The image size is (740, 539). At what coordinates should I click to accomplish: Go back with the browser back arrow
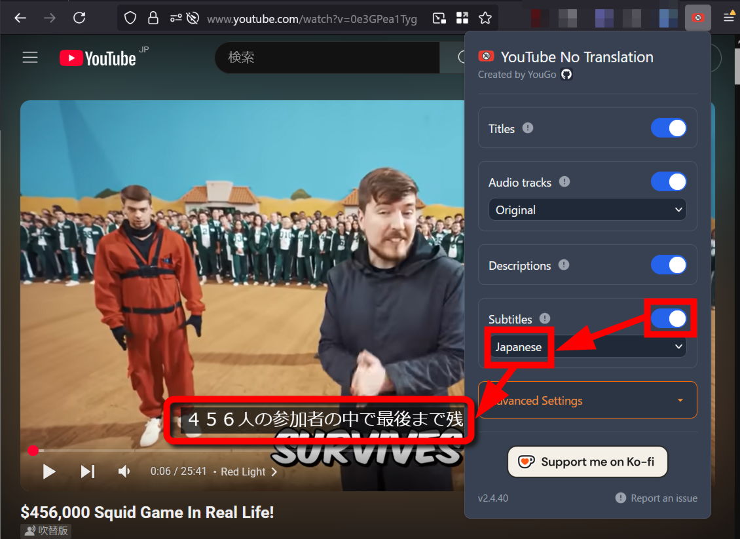(x=20, y=18)
